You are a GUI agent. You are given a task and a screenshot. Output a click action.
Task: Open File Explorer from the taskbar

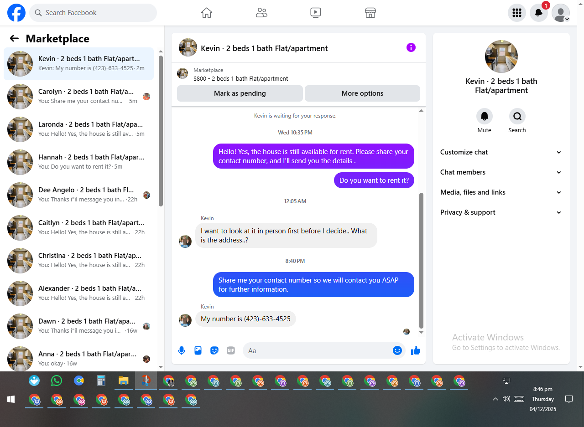tap(124, 381)
